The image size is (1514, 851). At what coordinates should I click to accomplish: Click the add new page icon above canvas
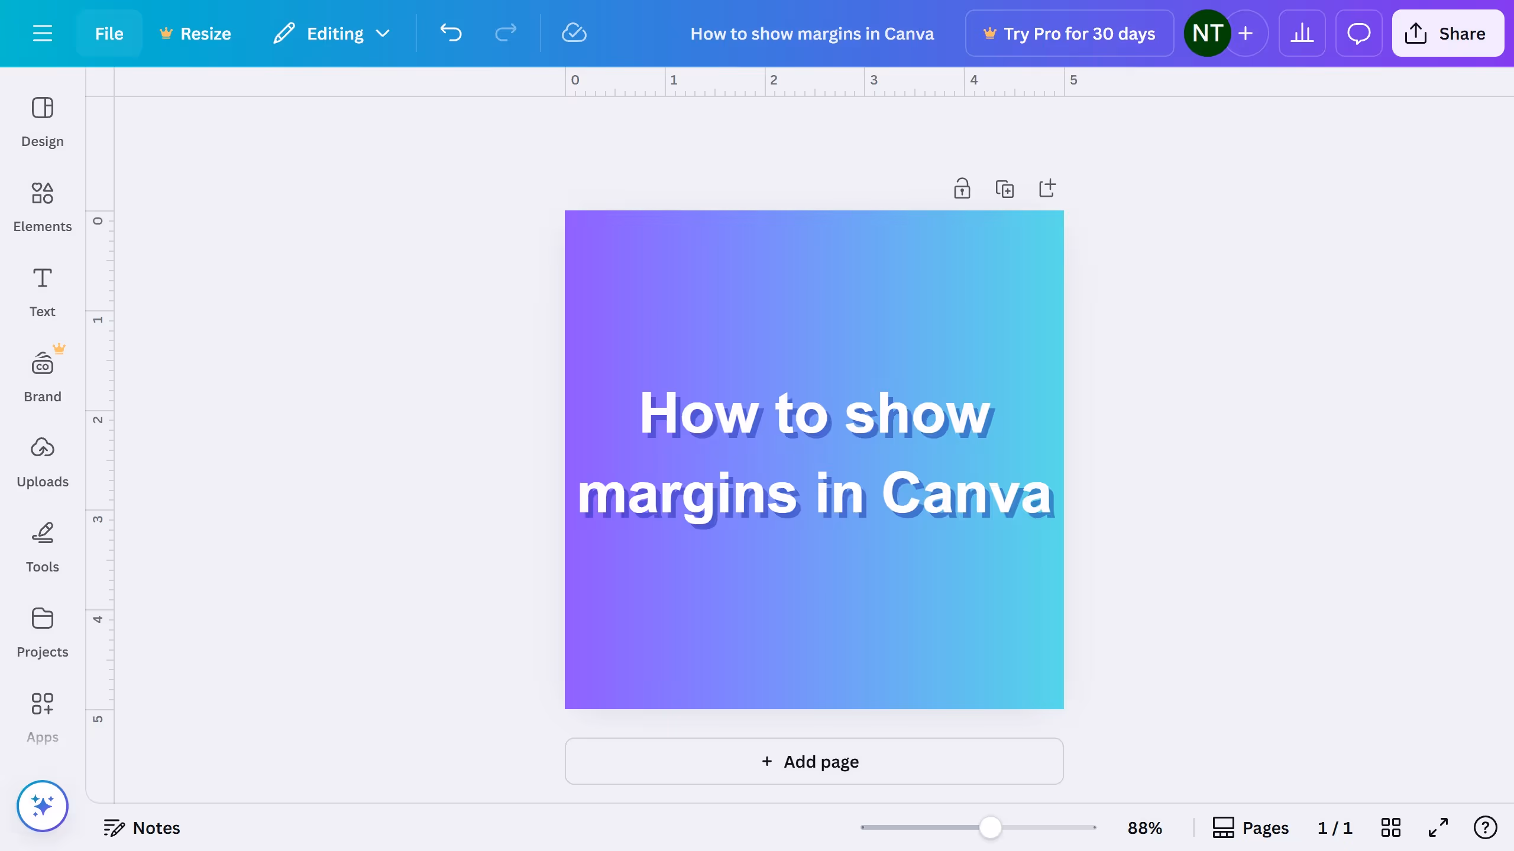(1047, 189)
